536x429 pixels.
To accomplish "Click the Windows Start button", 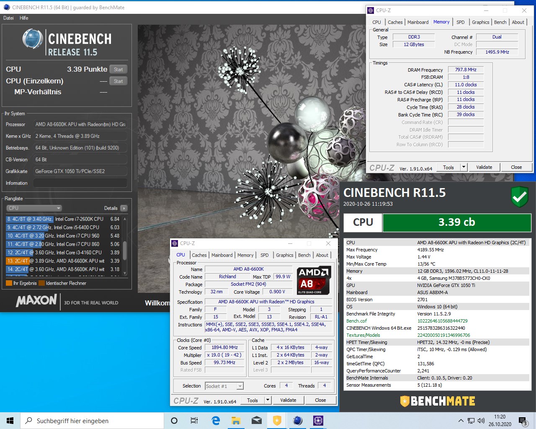I will [10, 421].
